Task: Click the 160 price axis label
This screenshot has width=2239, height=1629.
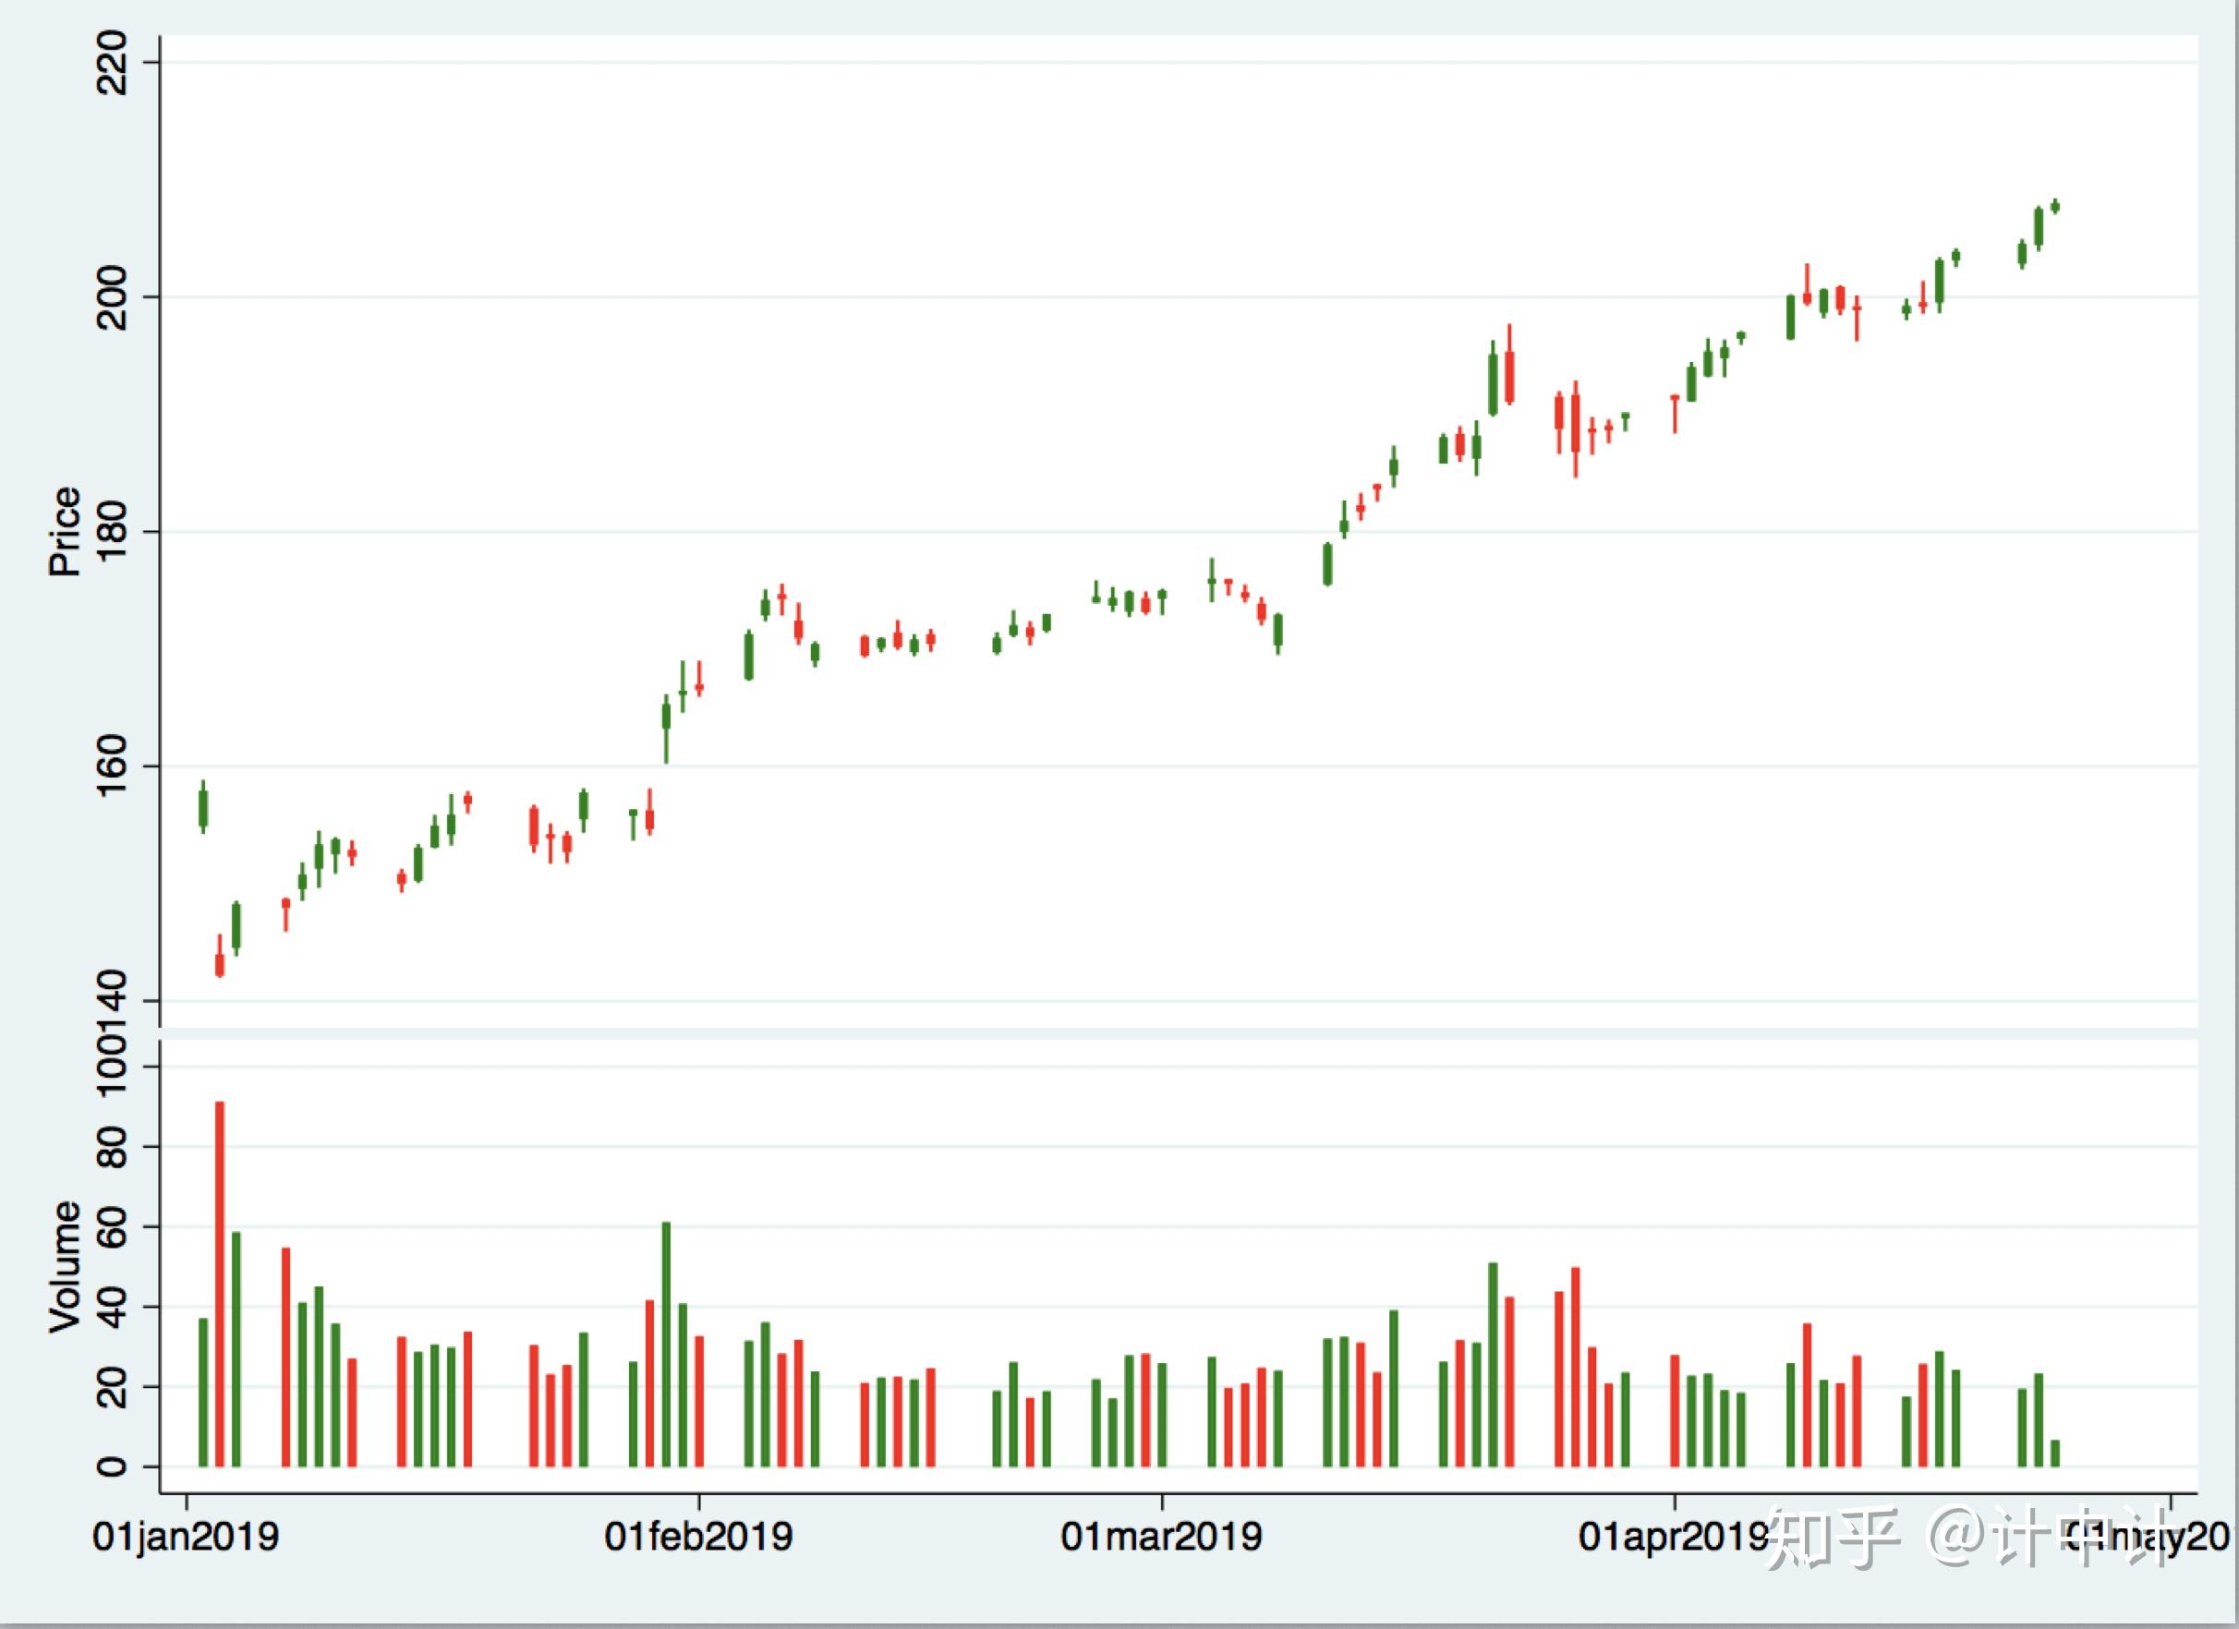Action: [x=112, y=766]
